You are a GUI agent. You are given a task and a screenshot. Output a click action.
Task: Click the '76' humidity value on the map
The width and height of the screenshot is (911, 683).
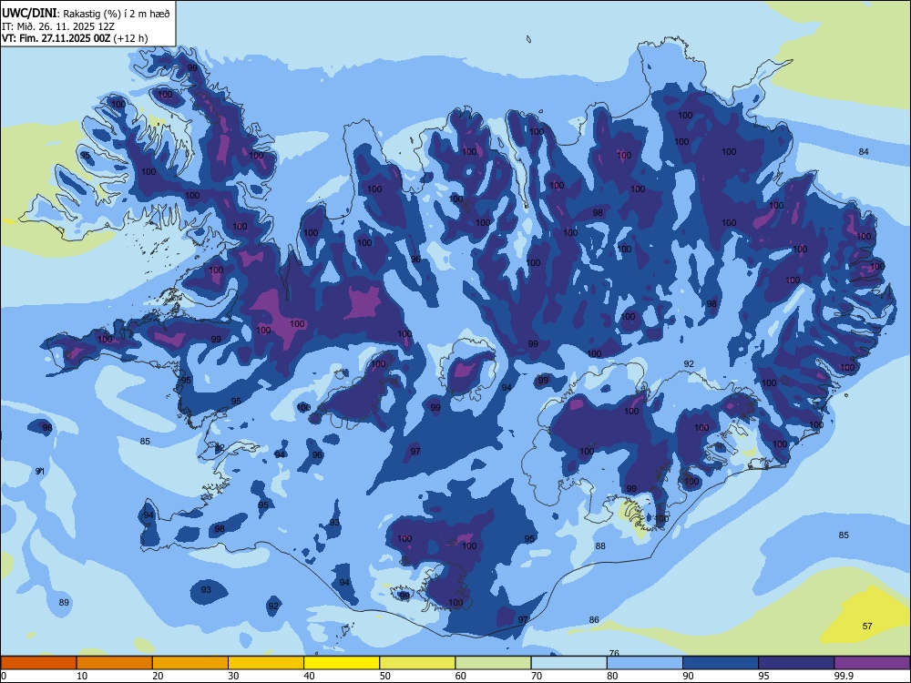614,653
